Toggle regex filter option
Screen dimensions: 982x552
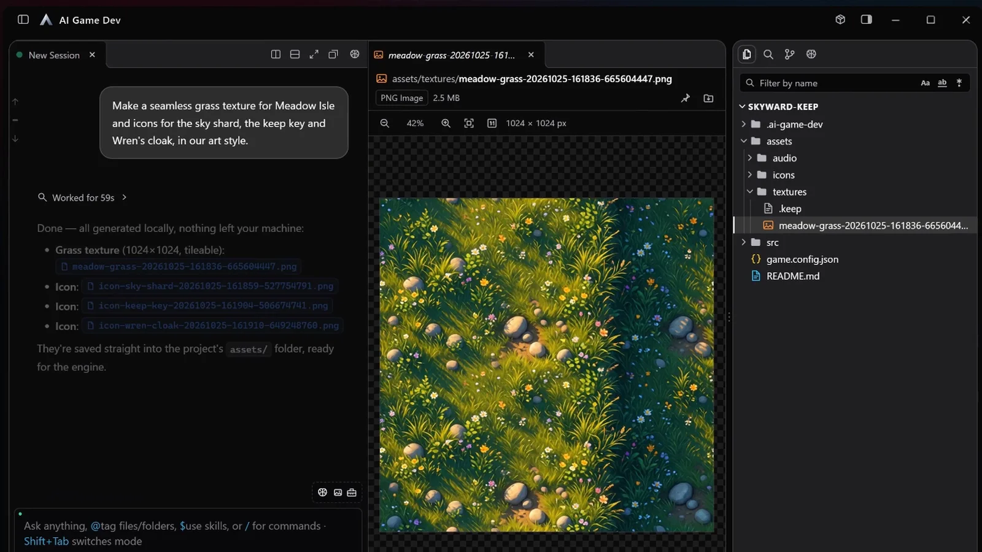959,83
